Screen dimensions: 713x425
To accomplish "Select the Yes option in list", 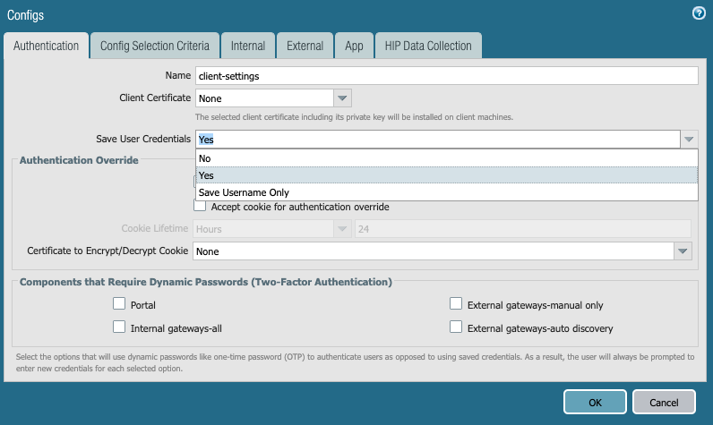I will pyautogui.click(x=446, y=175).
